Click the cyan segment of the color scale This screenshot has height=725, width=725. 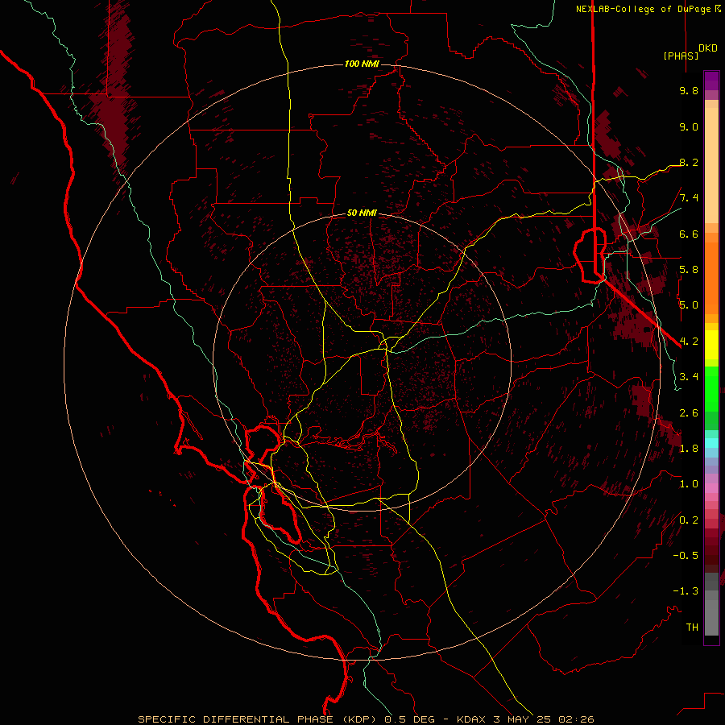(x=711, y=443)
